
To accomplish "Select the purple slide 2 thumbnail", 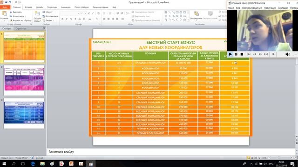I will (24, 80).
